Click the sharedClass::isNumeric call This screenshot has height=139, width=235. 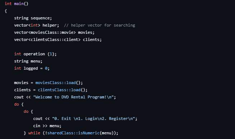(73, 133)
